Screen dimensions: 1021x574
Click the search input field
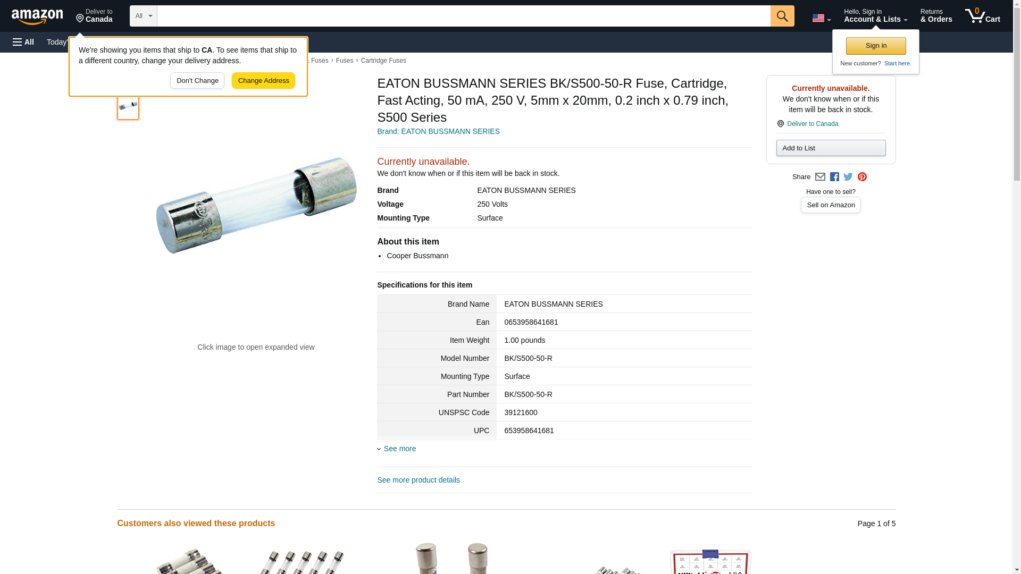463,16
